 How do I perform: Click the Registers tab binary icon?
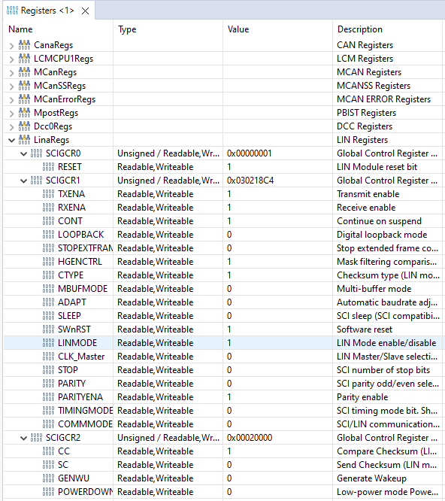(x=12, y=11)
